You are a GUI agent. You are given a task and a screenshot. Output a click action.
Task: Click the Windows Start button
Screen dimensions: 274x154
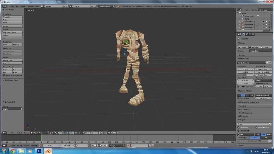point(4,151)
